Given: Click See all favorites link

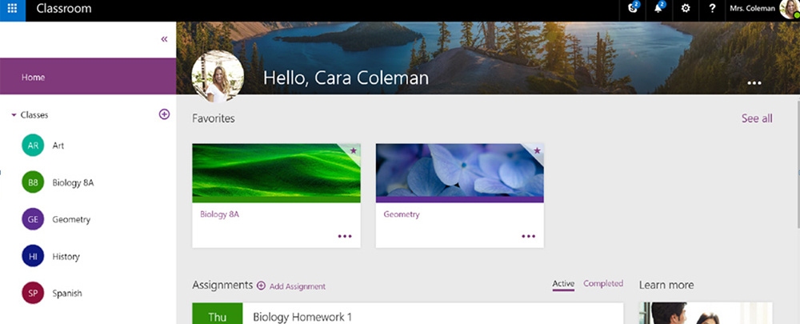Looking at the screenshot, I should click(x=756, y=118).
